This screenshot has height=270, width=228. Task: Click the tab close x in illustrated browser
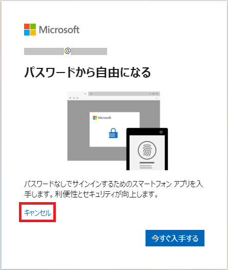tap(85, 94)
